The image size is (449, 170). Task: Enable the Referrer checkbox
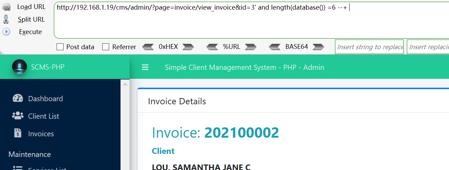[106, 47]
